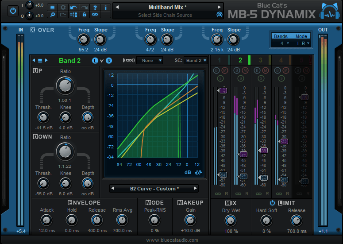Mute band 2 with M button
The width and height of the screenshot is (343, 244).
(244, 70)
